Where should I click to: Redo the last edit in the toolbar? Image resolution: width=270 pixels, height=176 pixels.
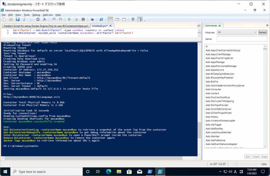point(60,19)
